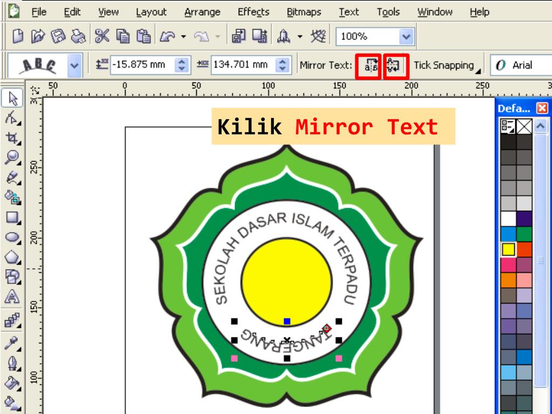552x414 pixels.
Task: Click the Cut scissors icon
Action: pyautogui.click(x=102, y=36)
